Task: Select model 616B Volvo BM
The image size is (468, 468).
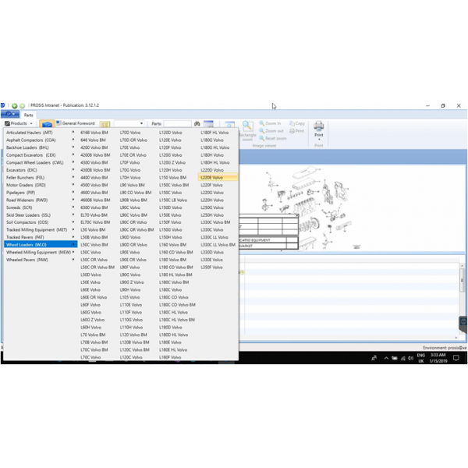Action: (x=94, y=133)
